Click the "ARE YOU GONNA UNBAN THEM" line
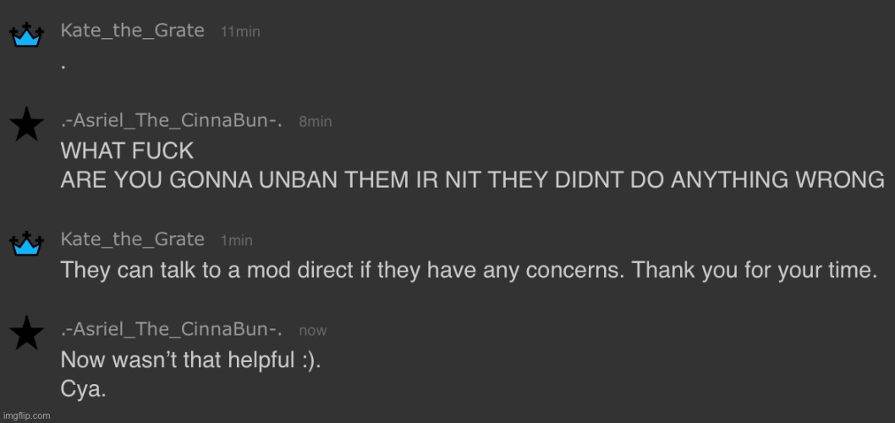The image size is (895, 423). coord(472,179)
